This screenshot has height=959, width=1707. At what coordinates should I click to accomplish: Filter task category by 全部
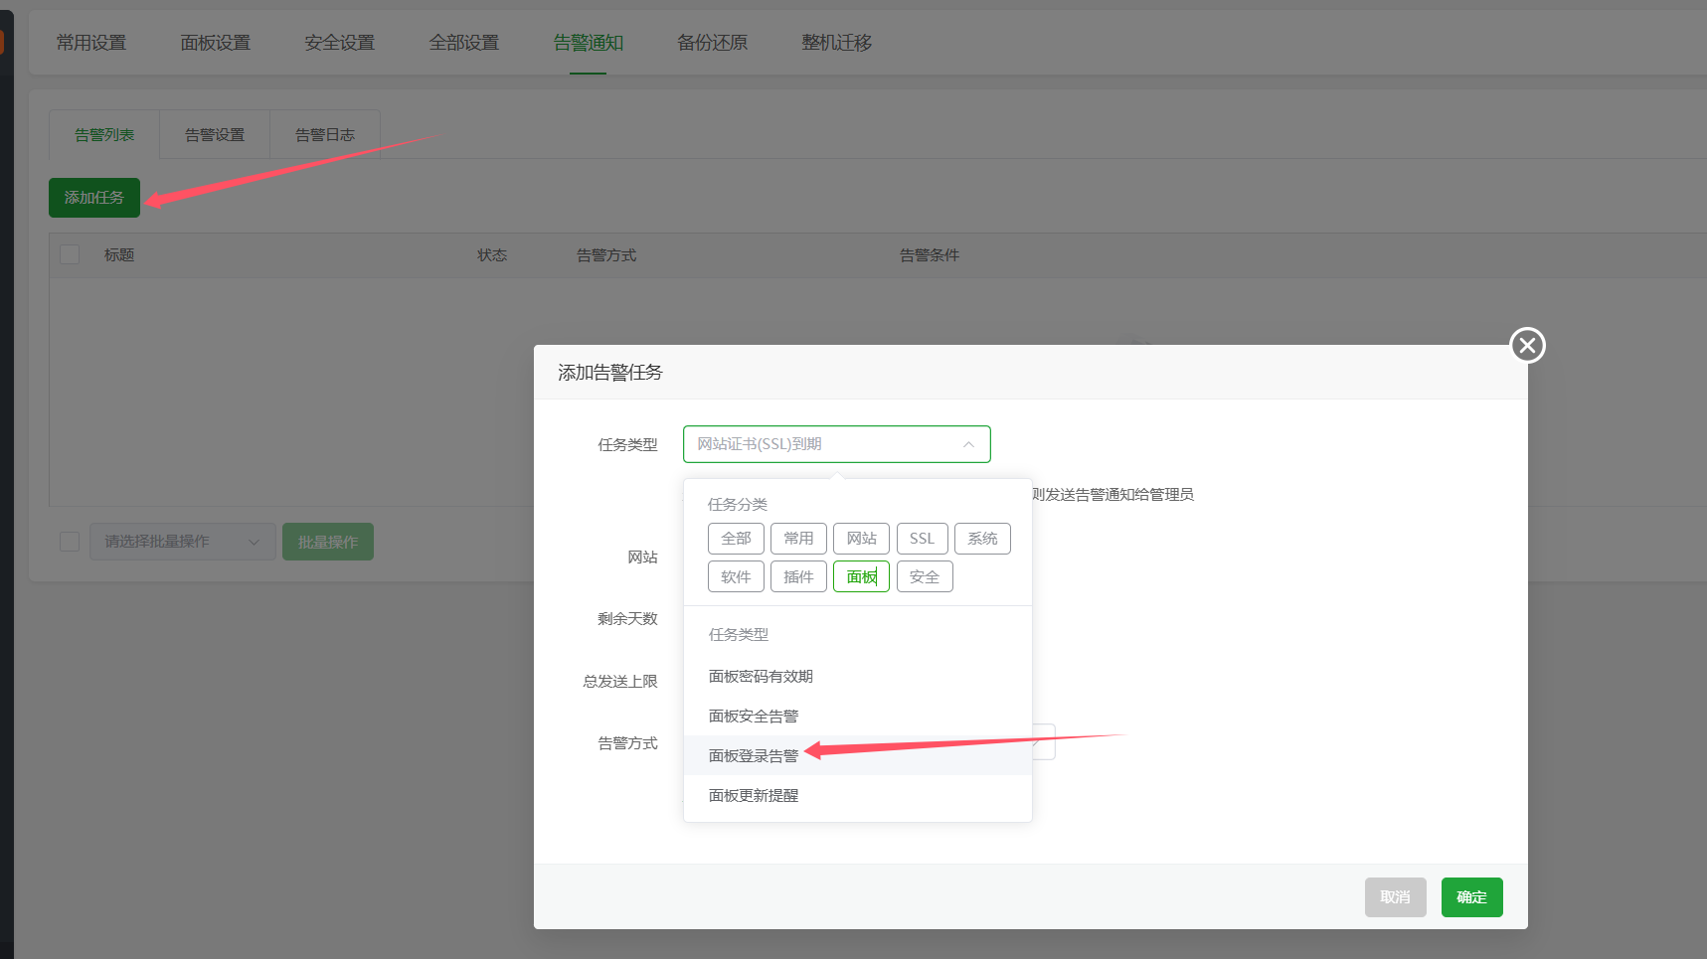[x=736, y=539]
